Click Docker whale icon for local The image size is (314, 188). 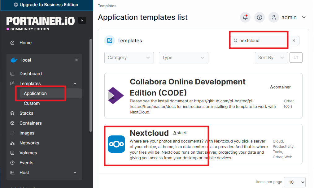[x=14, y=60]
